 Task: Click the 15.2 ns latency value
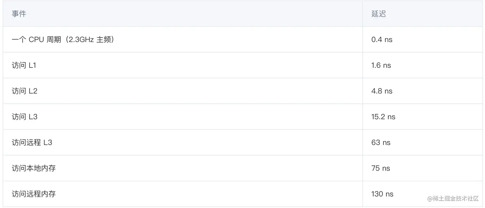pos(383,117)
